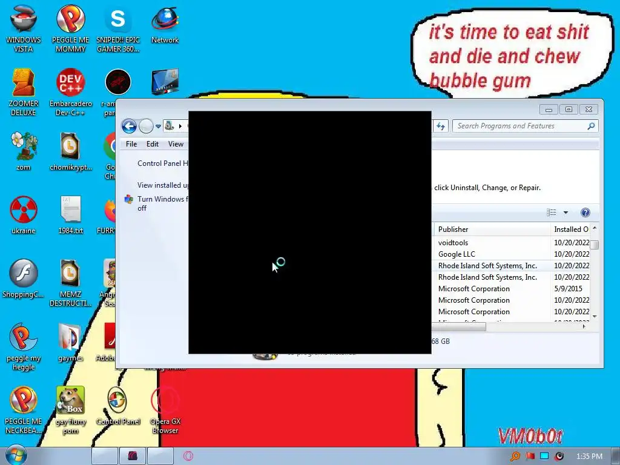The height and width of the screenshot is (465, 620).
Task: Open the View menu
Action: pyautogui.click(x=176, y=144)
